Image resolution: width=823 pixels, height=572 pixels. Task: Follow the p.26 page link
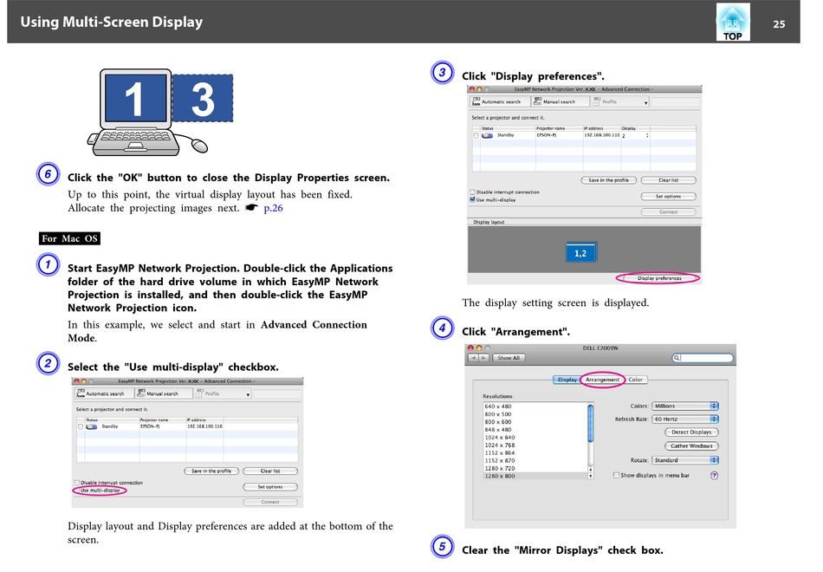[273, 208]
